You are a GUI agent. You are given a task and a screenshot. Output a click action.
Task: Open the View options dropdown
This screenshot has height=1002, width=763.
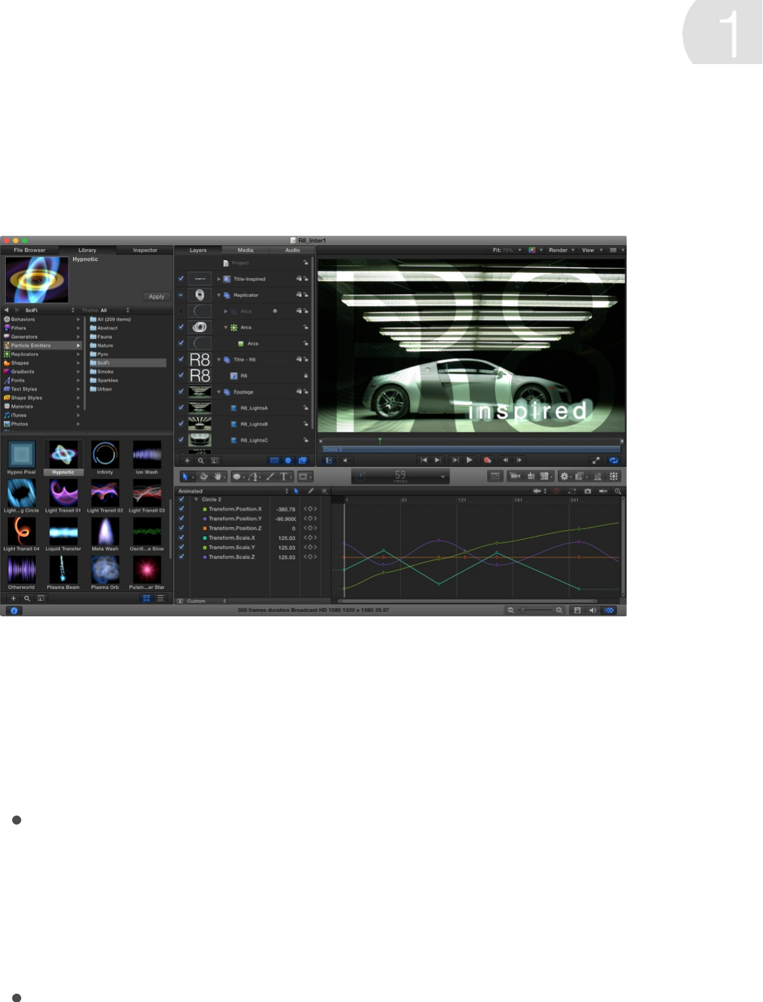(592, 250)
